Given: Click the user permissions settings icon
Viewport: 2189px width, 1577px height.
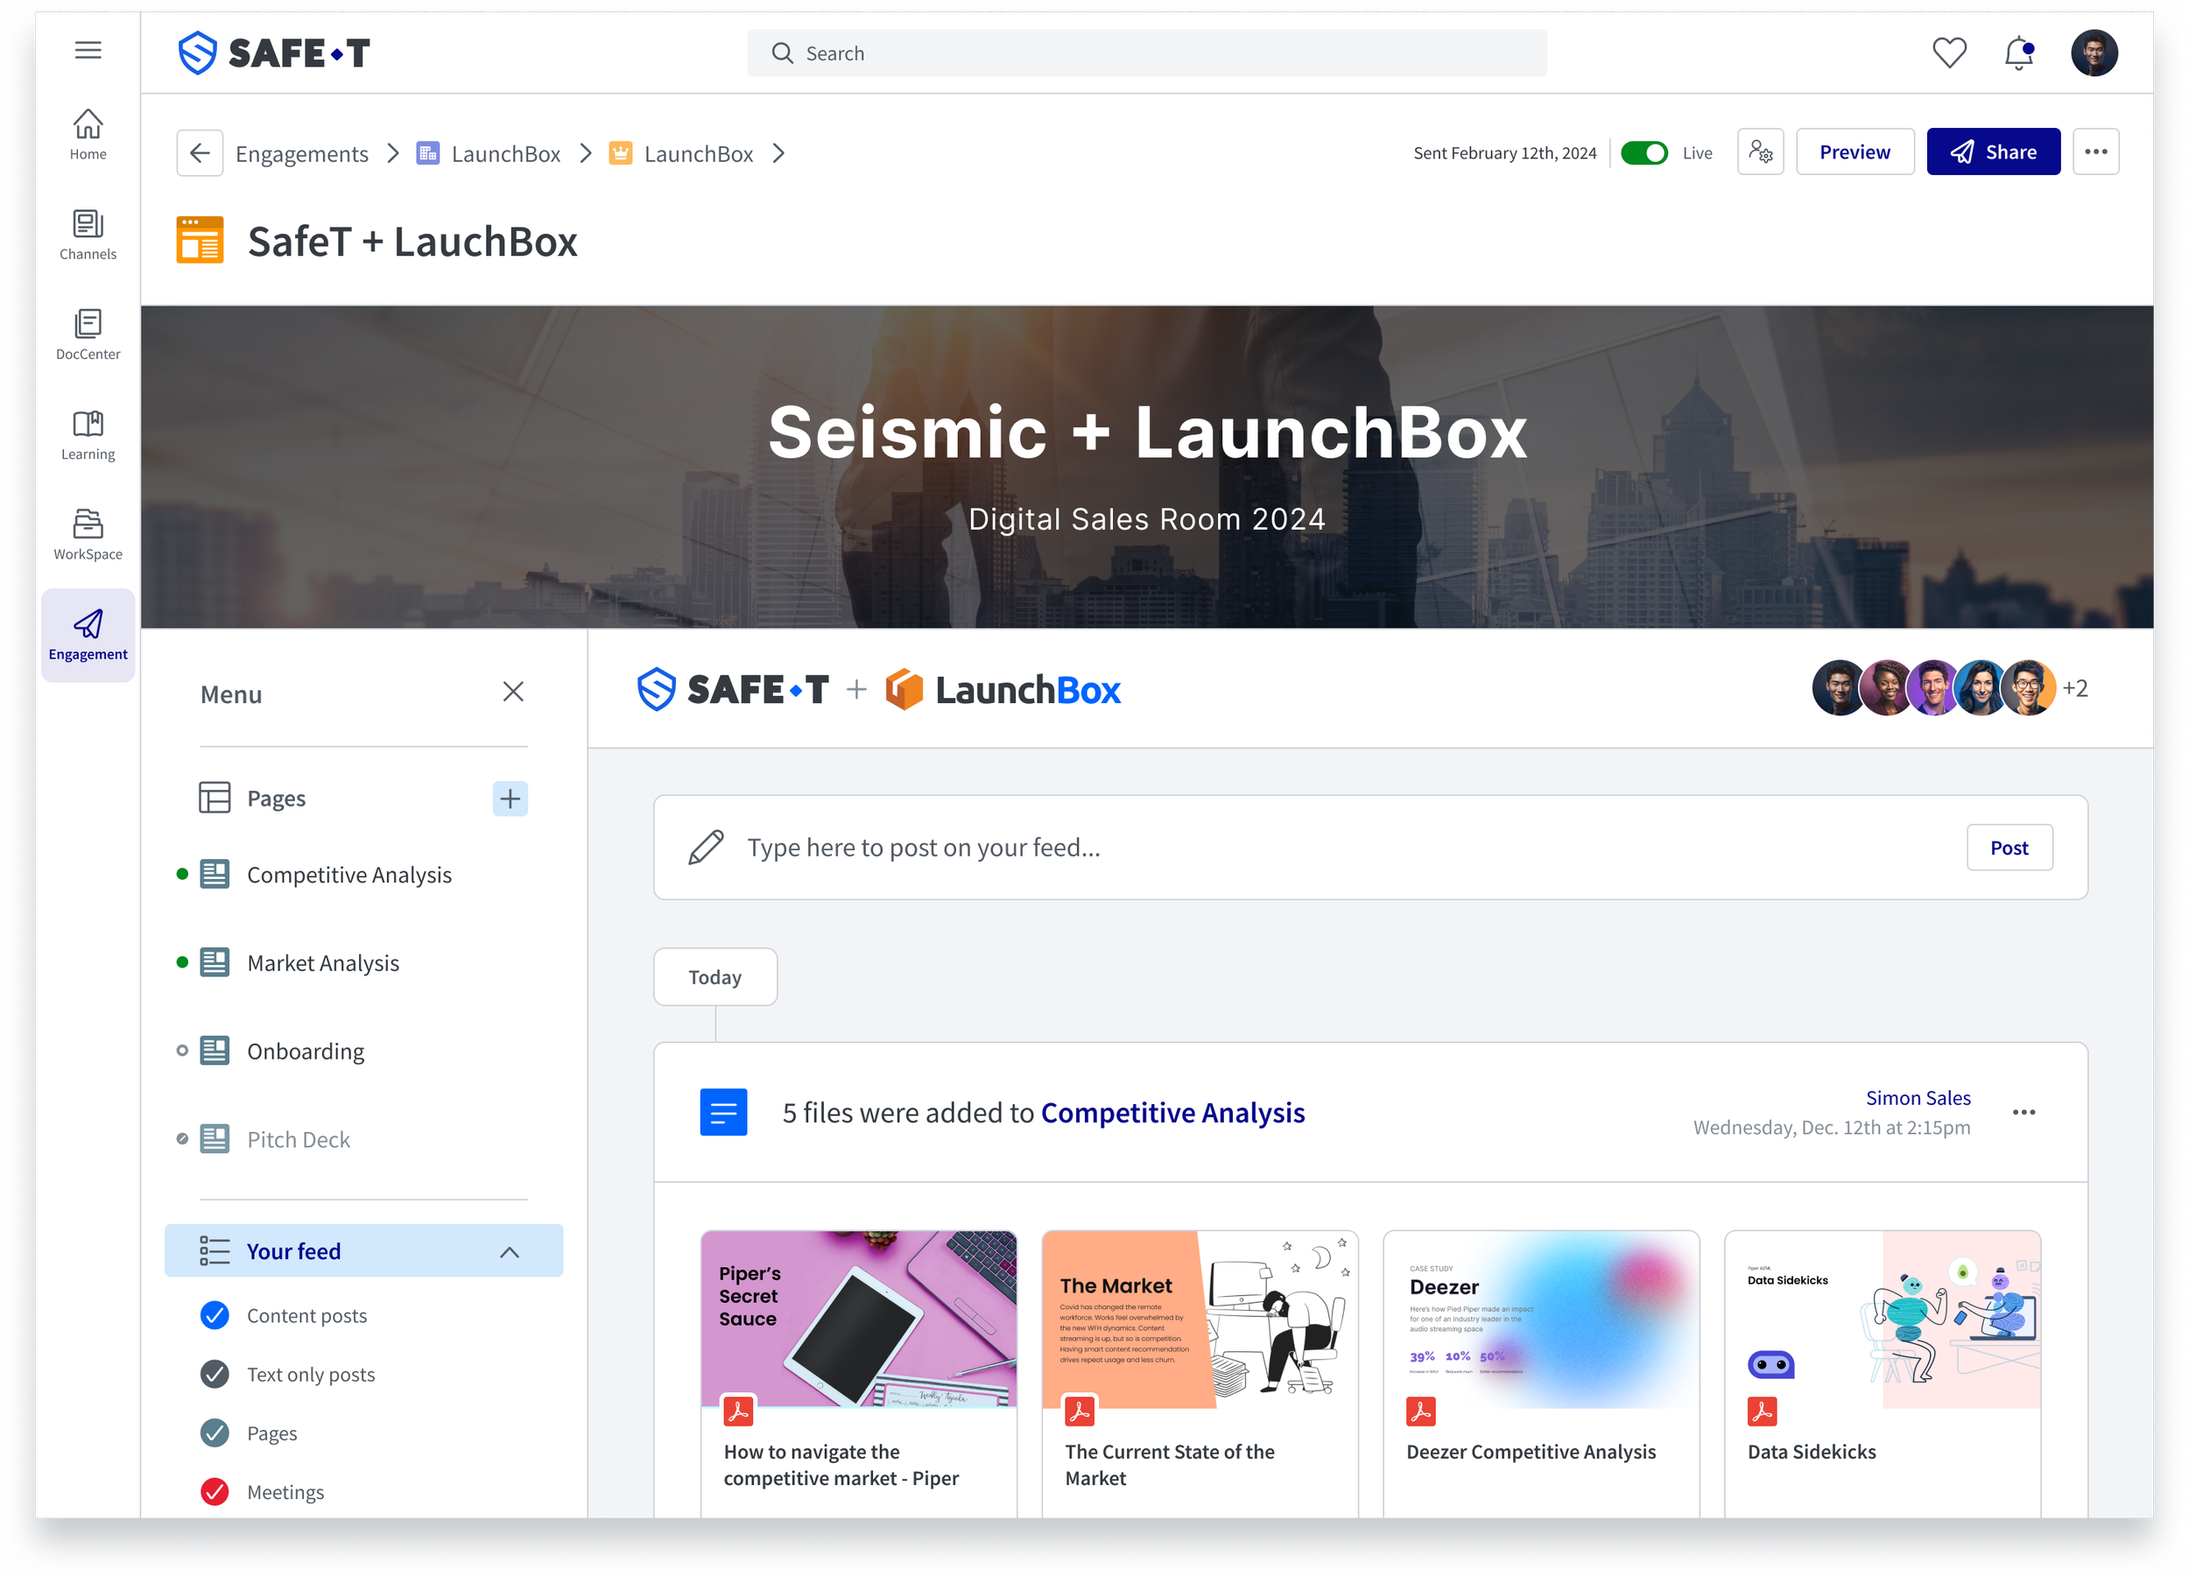Looking at the screenshot, I should 1759,152.
